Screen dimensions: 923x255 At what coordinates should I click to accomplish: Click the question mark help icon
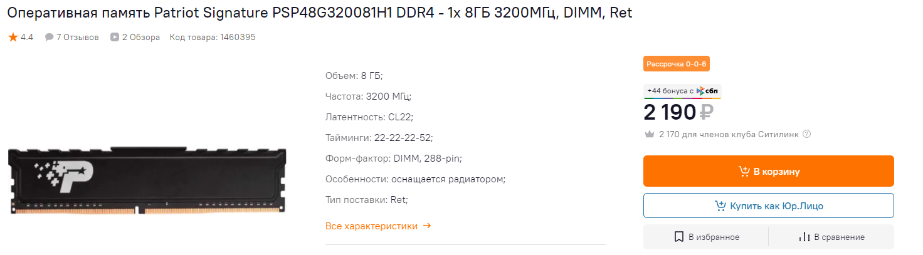[x=807, y=134]
